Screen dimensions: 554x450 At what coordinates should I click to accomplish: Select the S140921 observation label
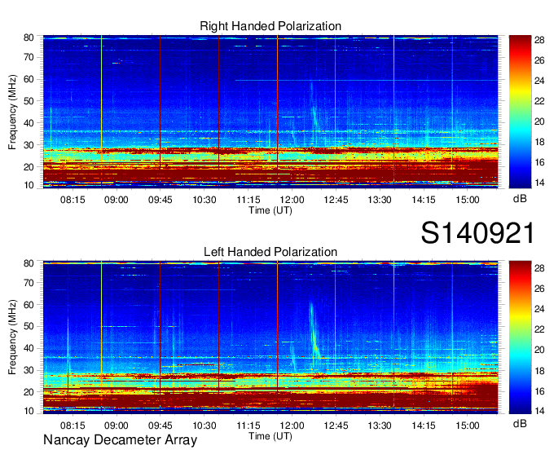tap(477, 233)
